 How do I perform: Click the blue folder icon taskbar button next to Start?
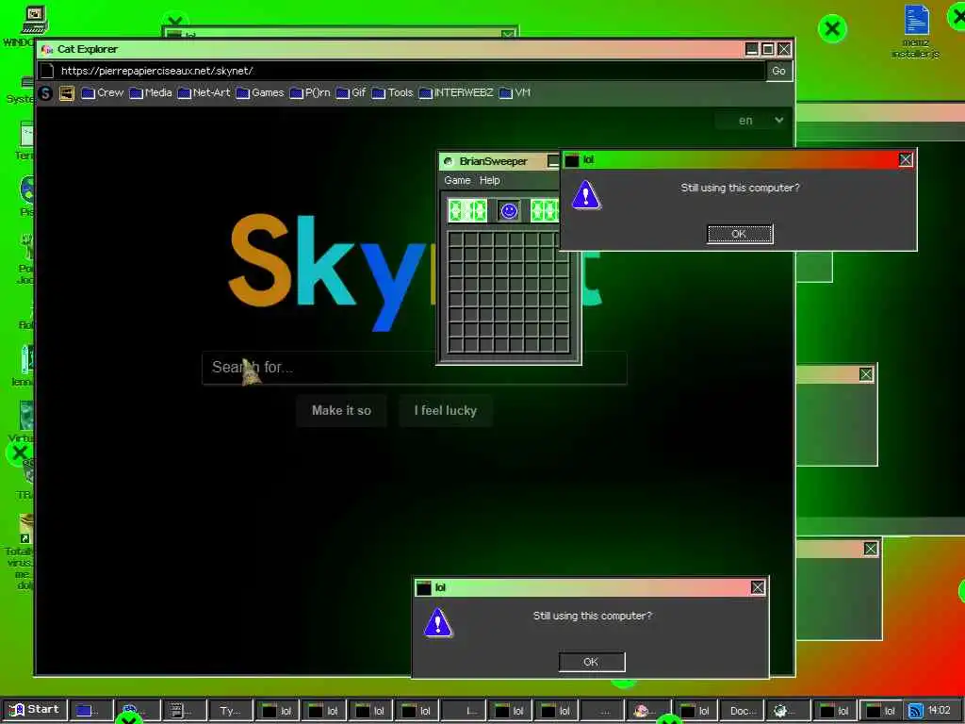[x=91, y=711]
